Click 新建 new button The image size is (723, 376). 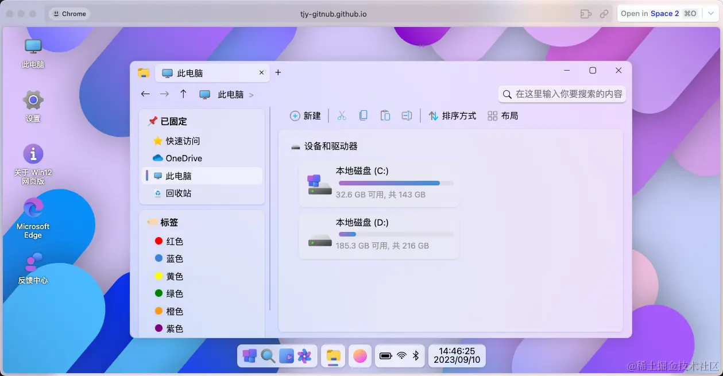(306, 115)
